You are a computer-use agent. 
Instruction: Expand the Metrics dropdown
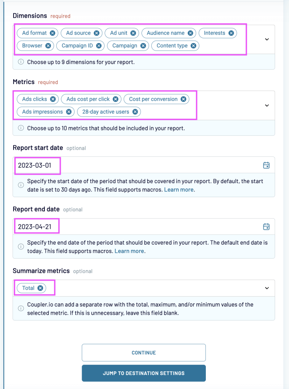pyautogui.click(x=267, y=105)
